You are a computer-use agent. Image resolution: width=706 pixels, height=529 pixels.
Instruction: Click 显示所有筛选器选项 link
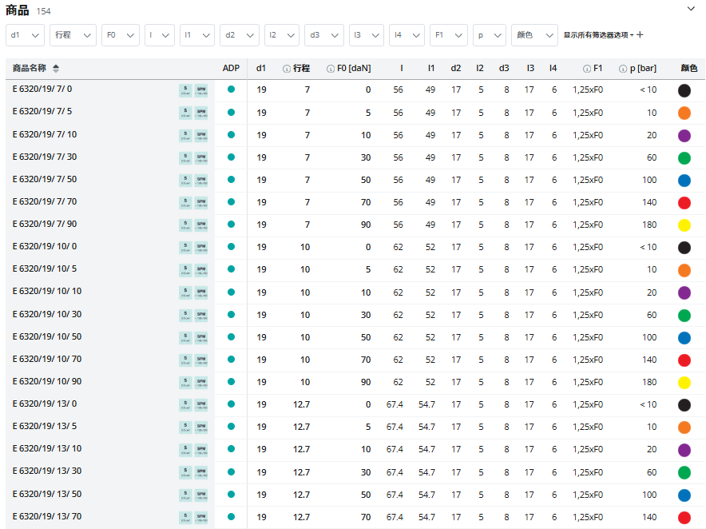tap(596, 35)
